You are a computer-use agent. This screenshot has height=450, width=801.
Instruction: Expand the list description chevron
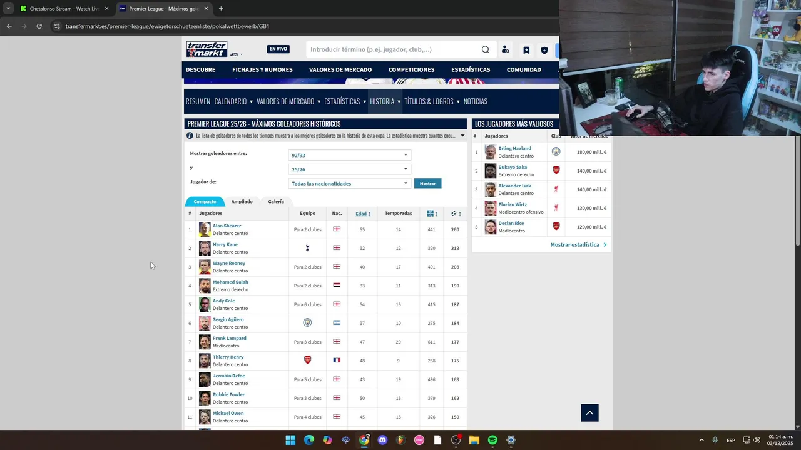pos(462,136)
